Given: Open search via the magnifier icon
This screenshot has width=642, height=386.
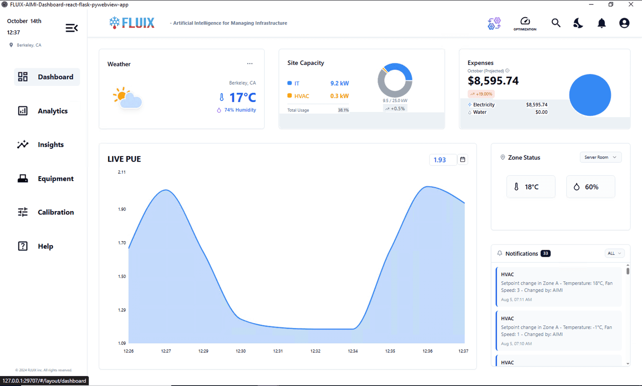Looking at the screenshot, I should (556, 23).
